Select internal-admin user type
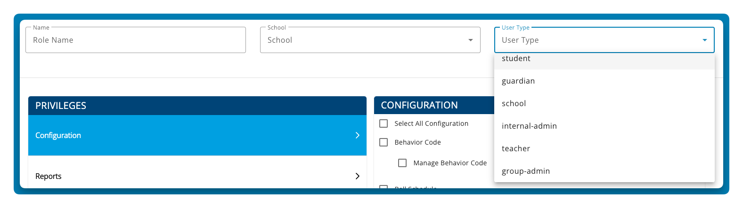The image size is (743, 208). [604, 126]
